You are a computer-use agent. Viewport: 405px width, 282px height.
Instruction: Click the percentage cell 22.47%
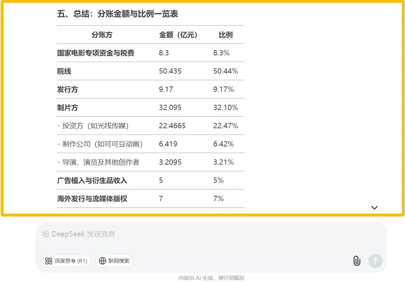click(x=225, y=126)
